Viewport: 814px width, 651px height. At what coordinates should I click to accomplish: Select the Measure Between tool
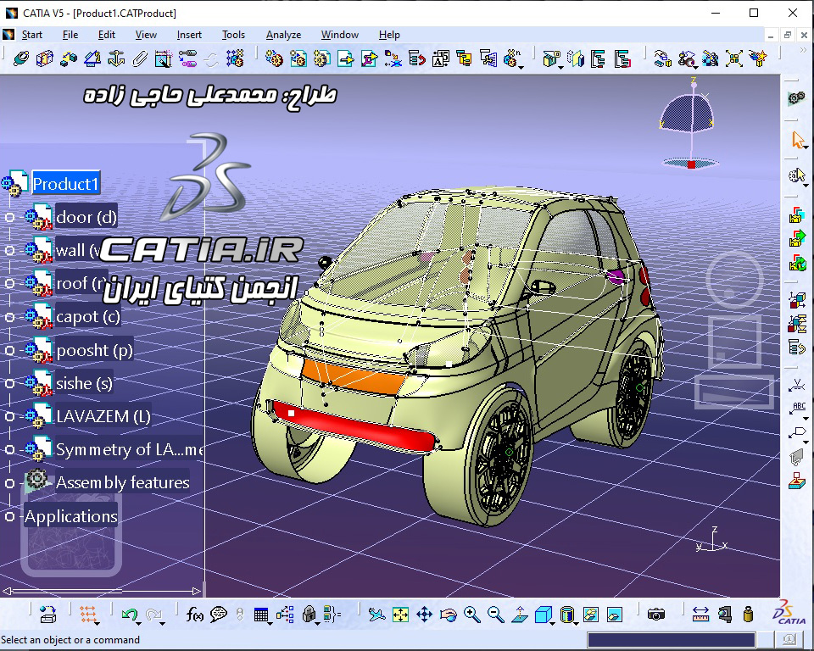pos(701,615)
